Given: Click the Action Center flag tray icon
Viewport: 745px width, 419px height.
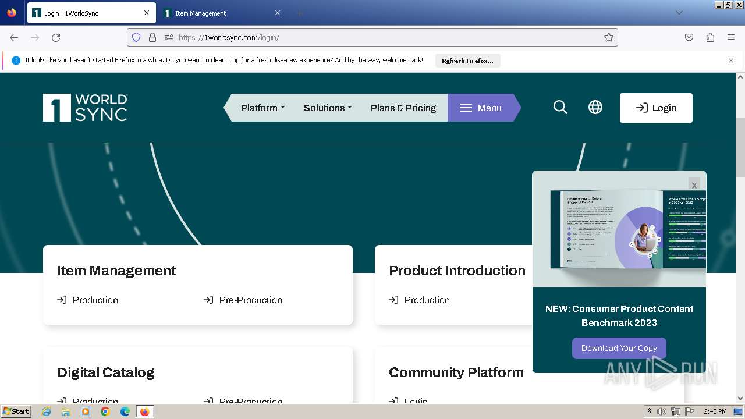Looking at the screenshot, I should [690, 411].
